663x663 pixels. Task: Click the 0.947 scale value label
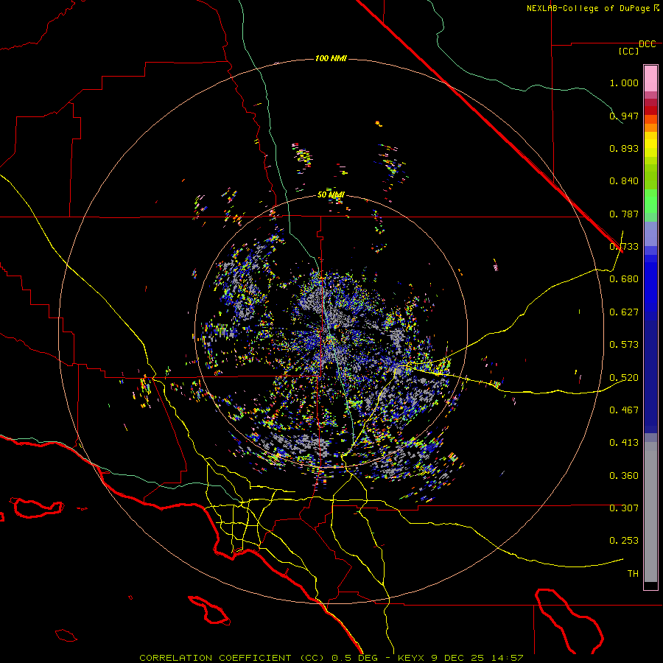[624, 116]
